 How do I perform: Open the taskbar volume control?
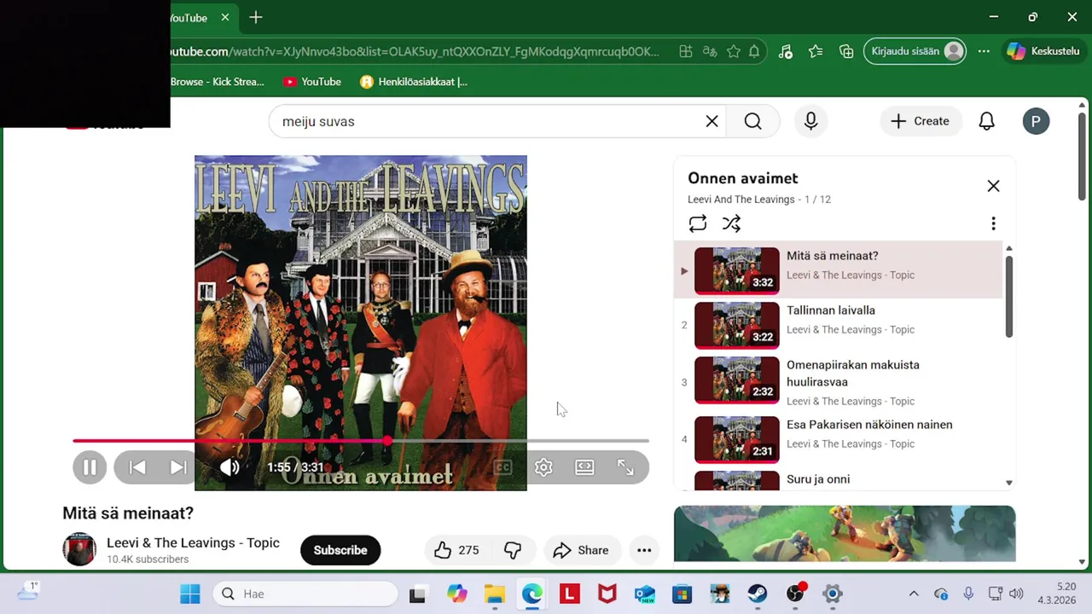(1016, 594)
